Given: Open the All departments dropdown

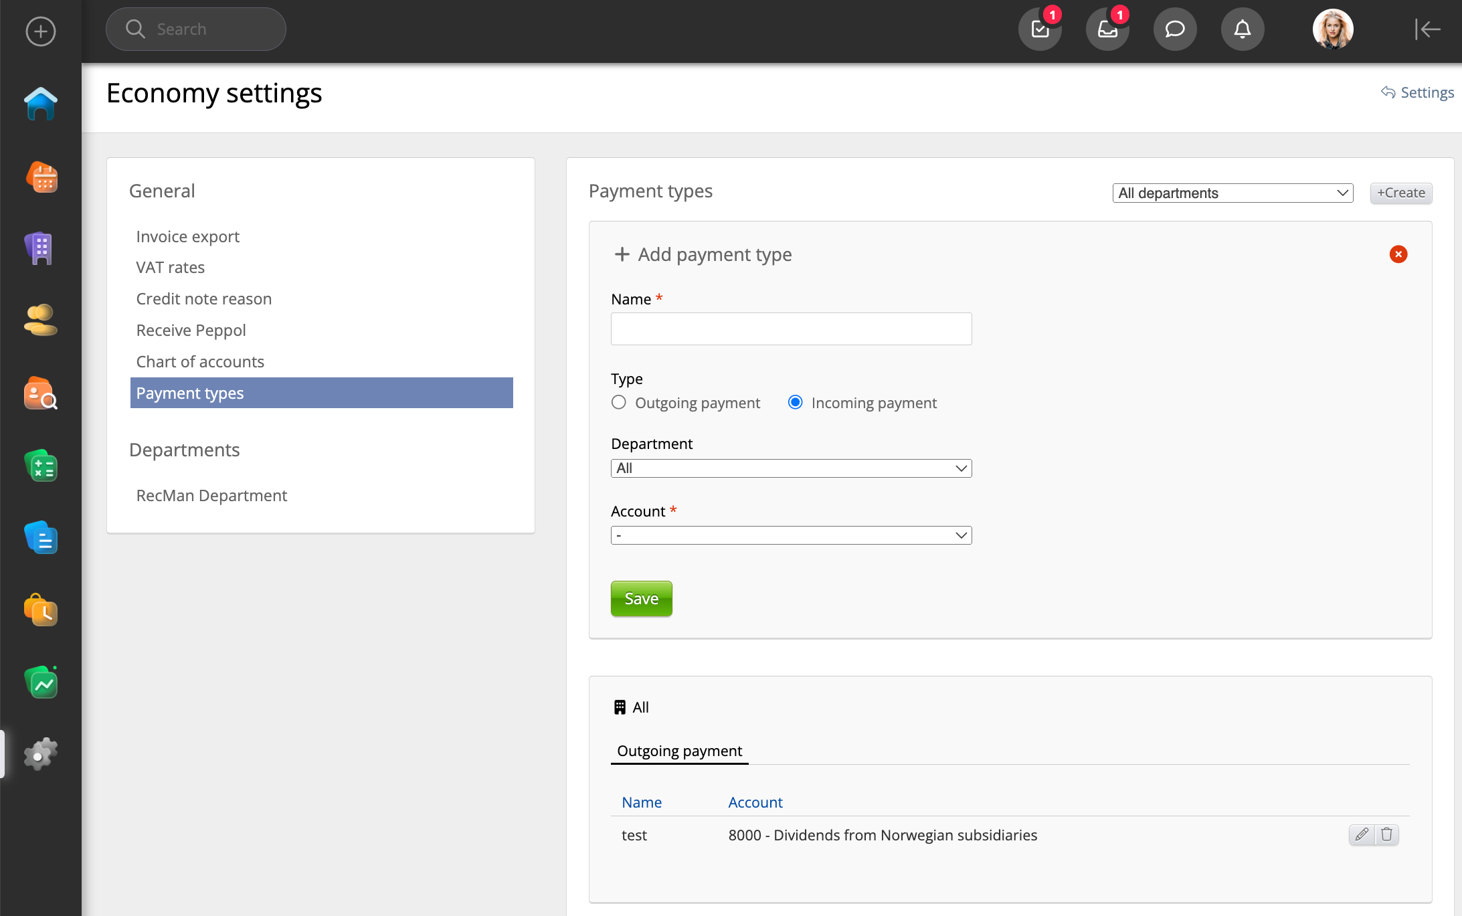Looking at the screenshot, I should 1232,193.
